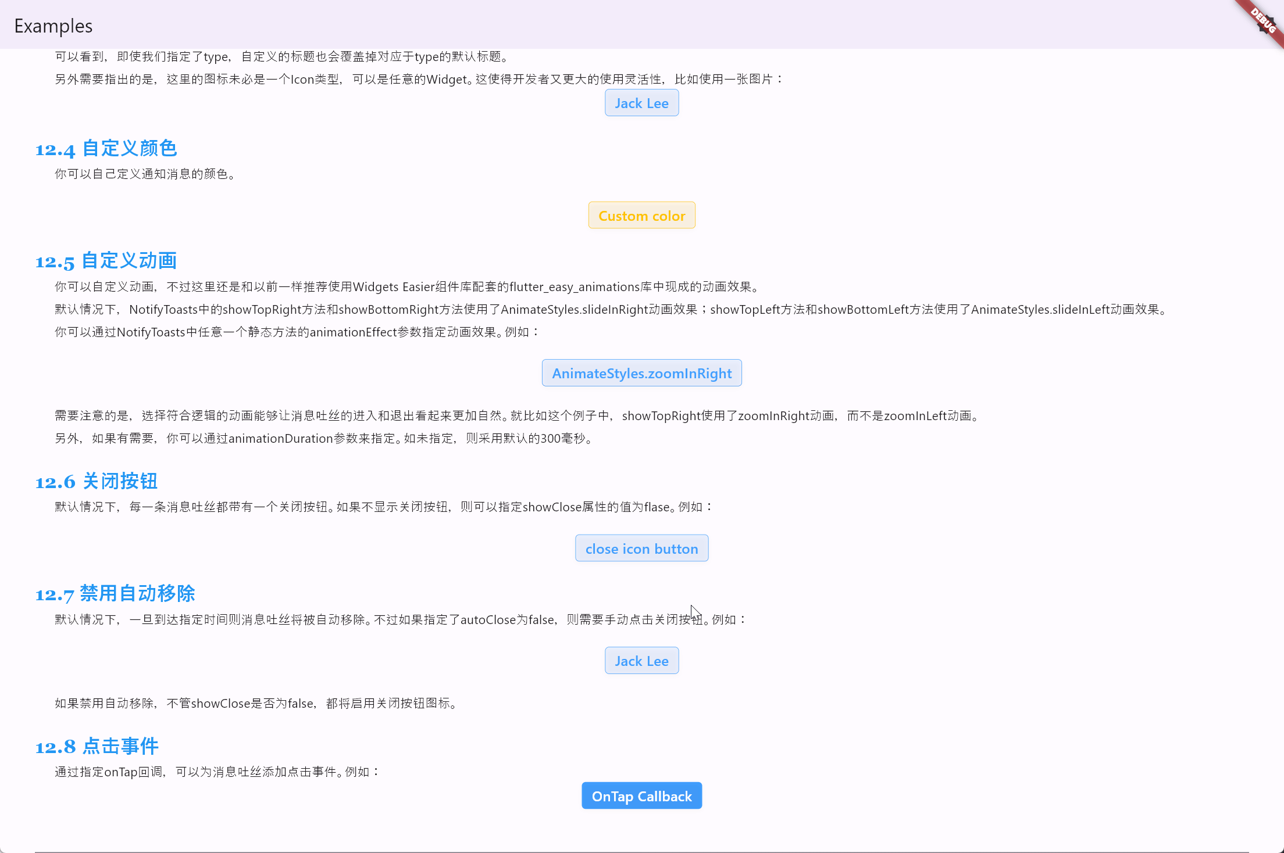Image resolution: width=1284 pixels, height=853 pixels.
Task: Select the 12.4 自定义颜色 heading
Action: (106, 149)
